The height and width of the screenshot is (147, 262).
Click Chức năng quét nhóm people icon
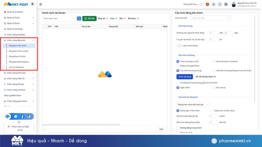[x=5, y=101]
